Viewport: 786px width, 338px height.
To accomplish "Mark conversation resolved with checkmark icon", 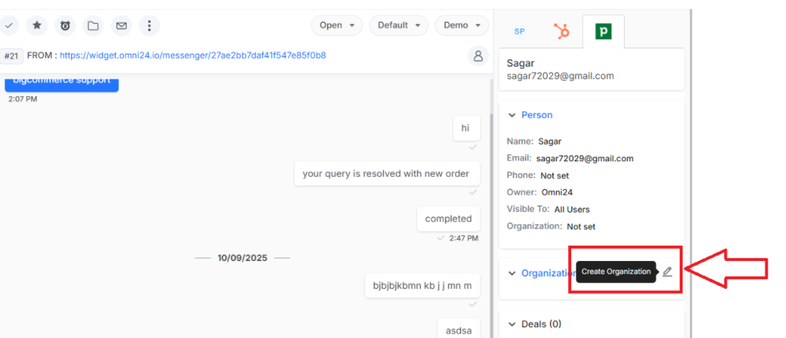I will point(9,26).
